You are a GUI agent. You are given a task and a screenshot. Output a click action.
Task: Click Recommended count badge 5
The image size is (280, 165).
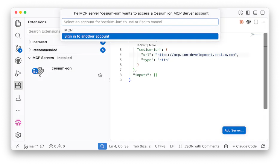[x=103, y=50]
